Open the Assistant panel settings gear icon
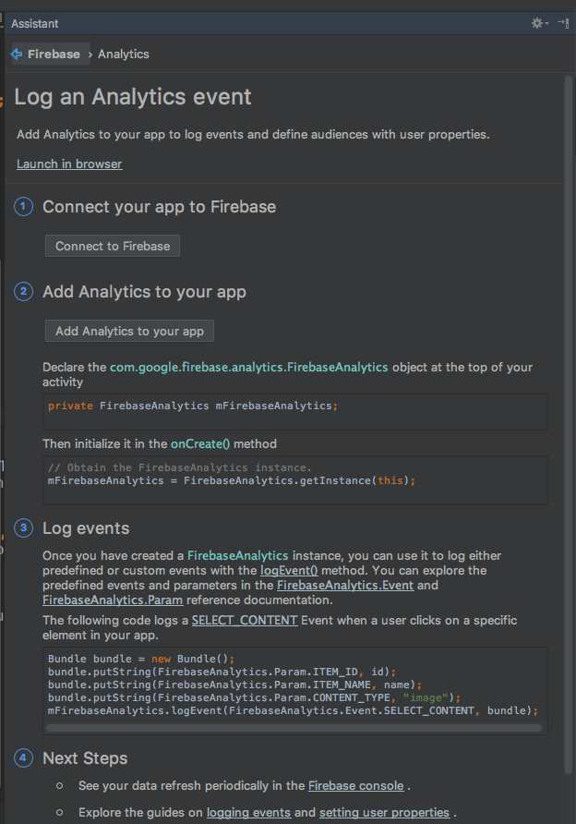Screen dimensions: 576x824 (x=536, y=24)
